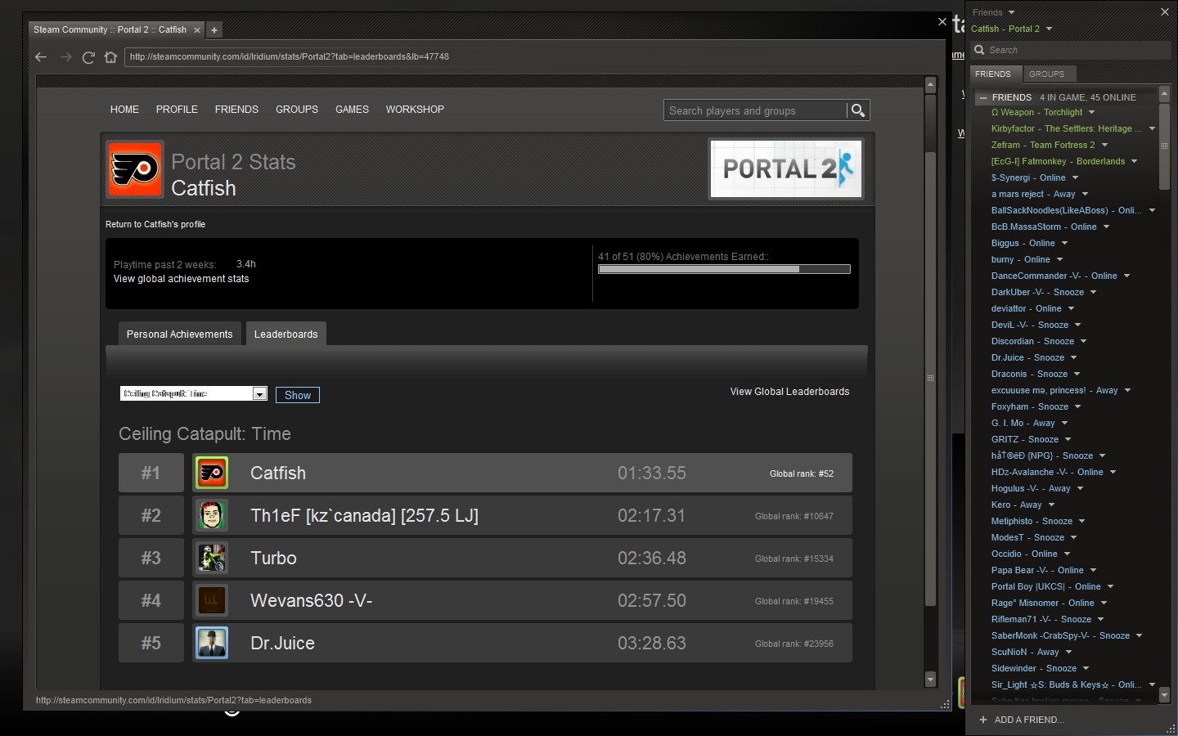
Task: Select friend SaberMonk -CrabSpy-V- in list
Action: coord(1060,635)
